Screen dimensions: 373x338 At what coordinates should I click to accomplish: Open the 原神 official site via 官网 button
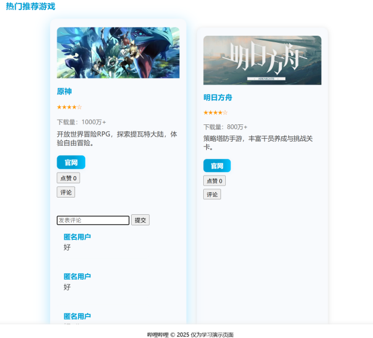71,162
